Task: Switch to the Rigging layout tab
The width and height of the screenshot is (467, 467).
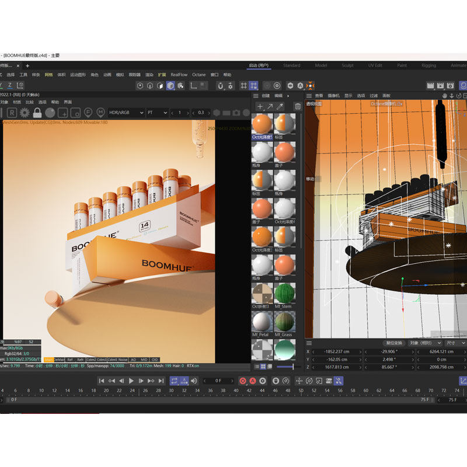Action: [x=428, y=65]
